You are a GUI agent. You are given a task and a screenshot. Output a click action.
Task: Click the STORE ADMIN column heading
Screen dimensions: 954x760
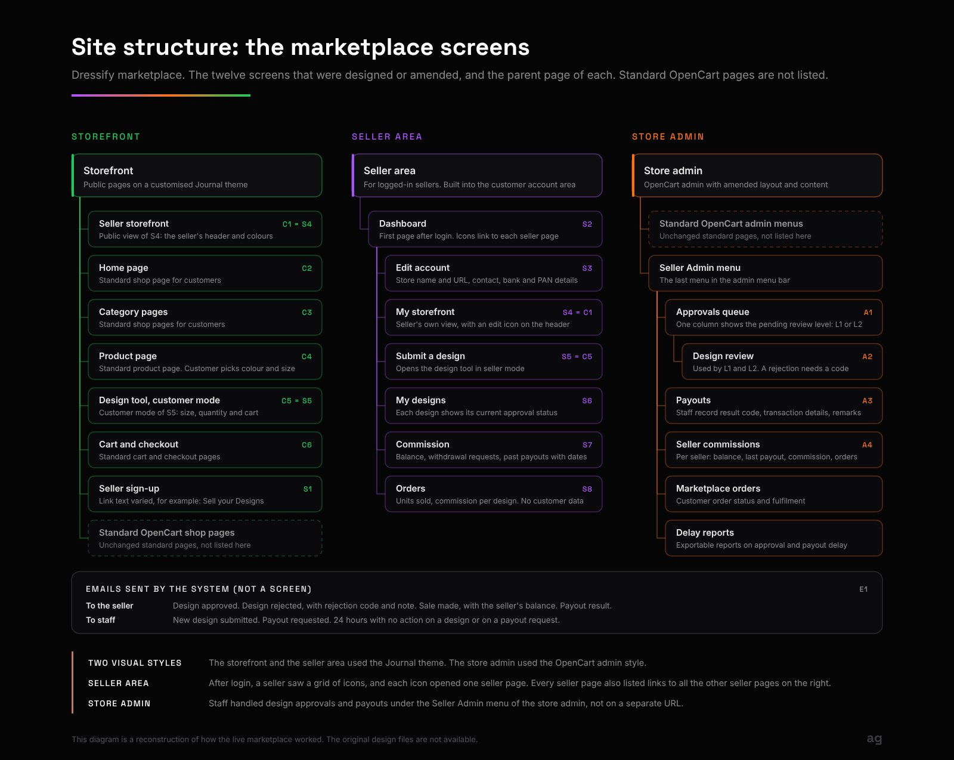coord(668,137)
